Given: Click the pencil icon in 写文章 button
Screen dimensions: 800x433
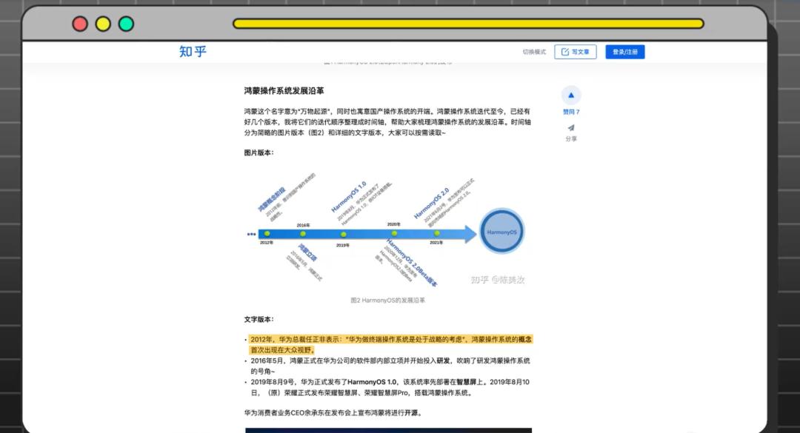Looking at the screenshot, I should [x=565, y=52].
